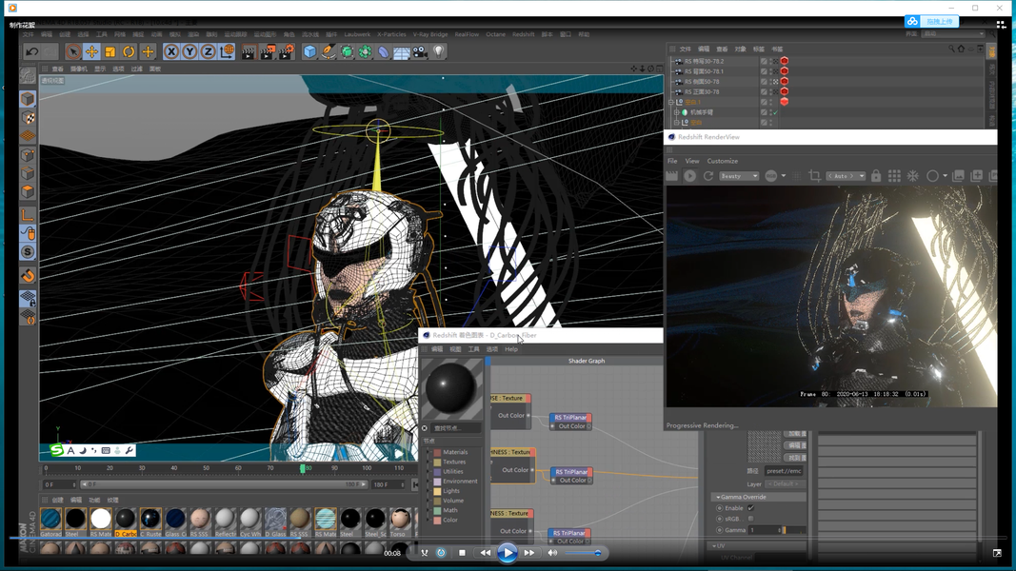1016x571 pixels.
Task: Click the video player Play button
Action: pyautogui.click(x=507, y=553)
